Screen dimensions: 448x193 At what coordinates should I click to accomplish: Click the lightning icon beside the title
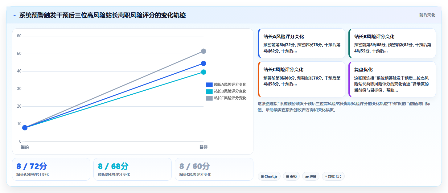[14, 15]
